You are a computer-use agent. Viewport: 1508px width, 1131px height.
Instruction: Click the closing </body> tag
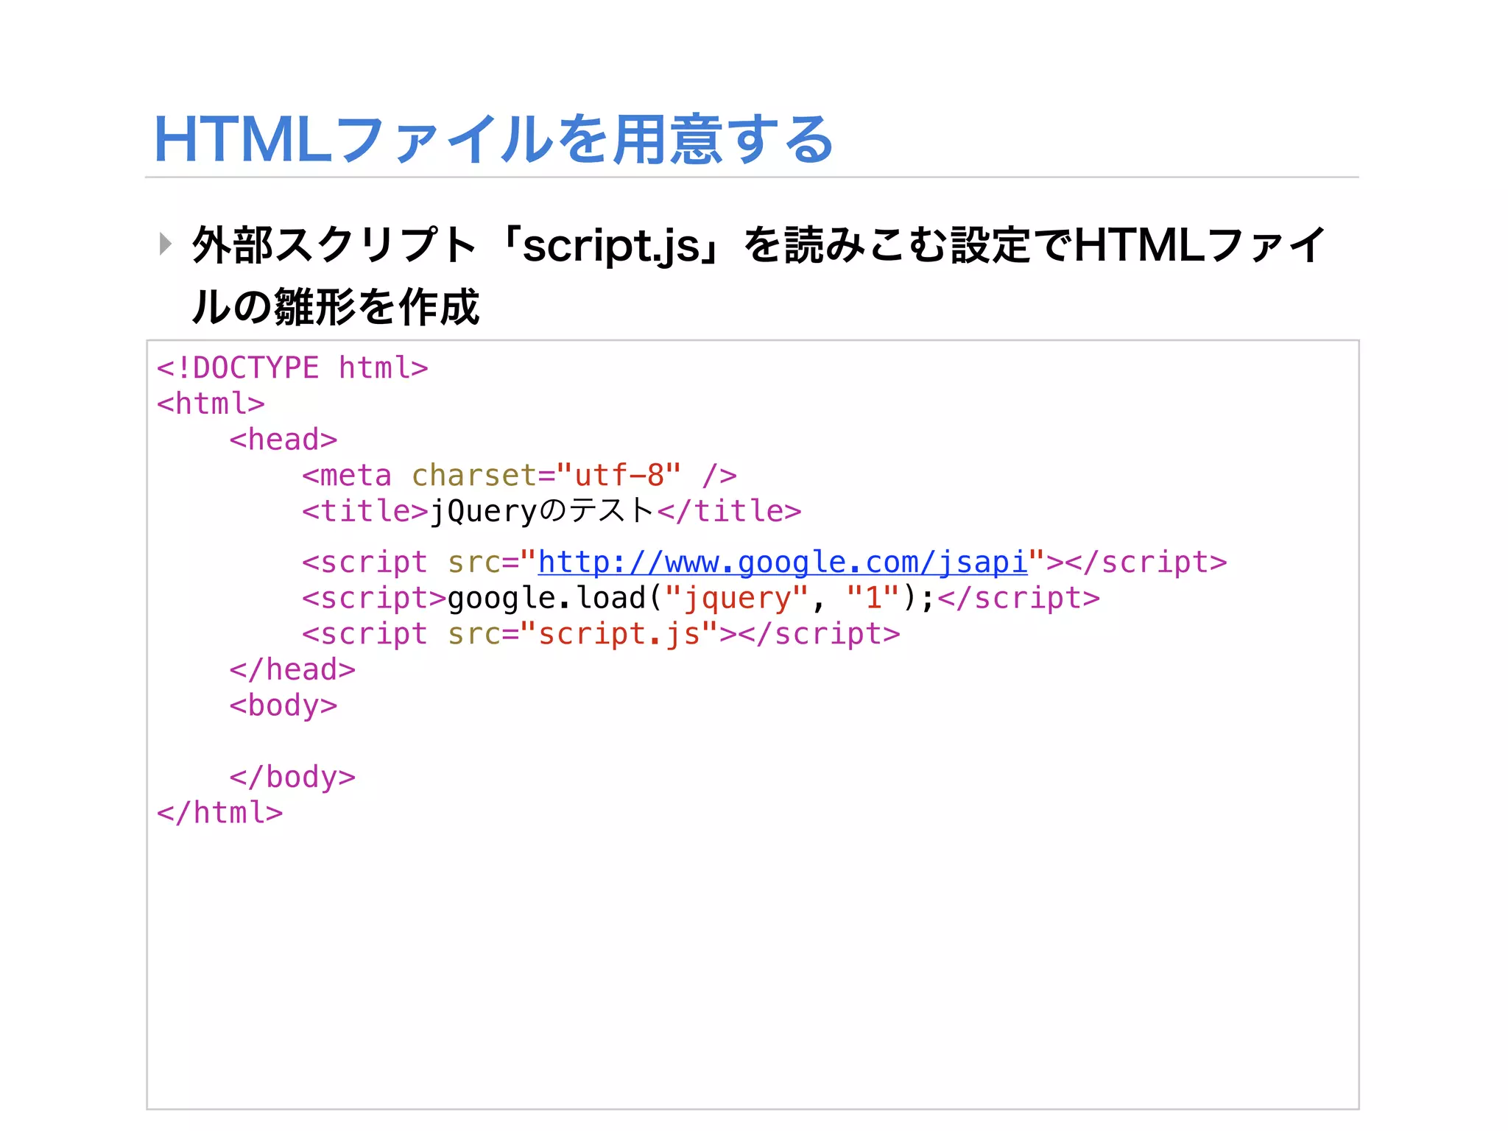292,778
